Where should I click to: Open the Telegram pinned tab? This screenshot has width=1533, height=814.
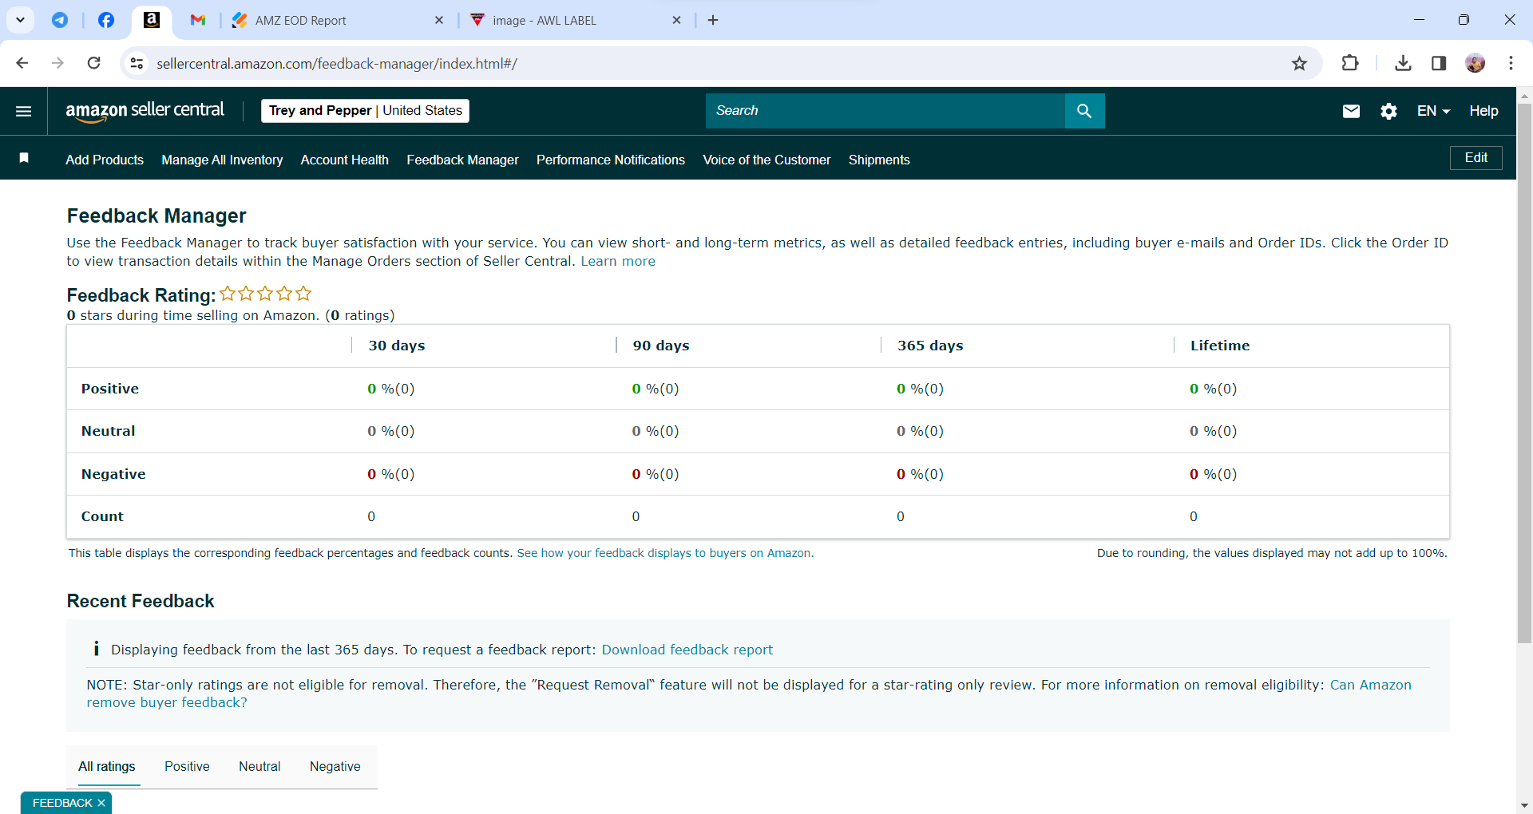tap(60, 20)
